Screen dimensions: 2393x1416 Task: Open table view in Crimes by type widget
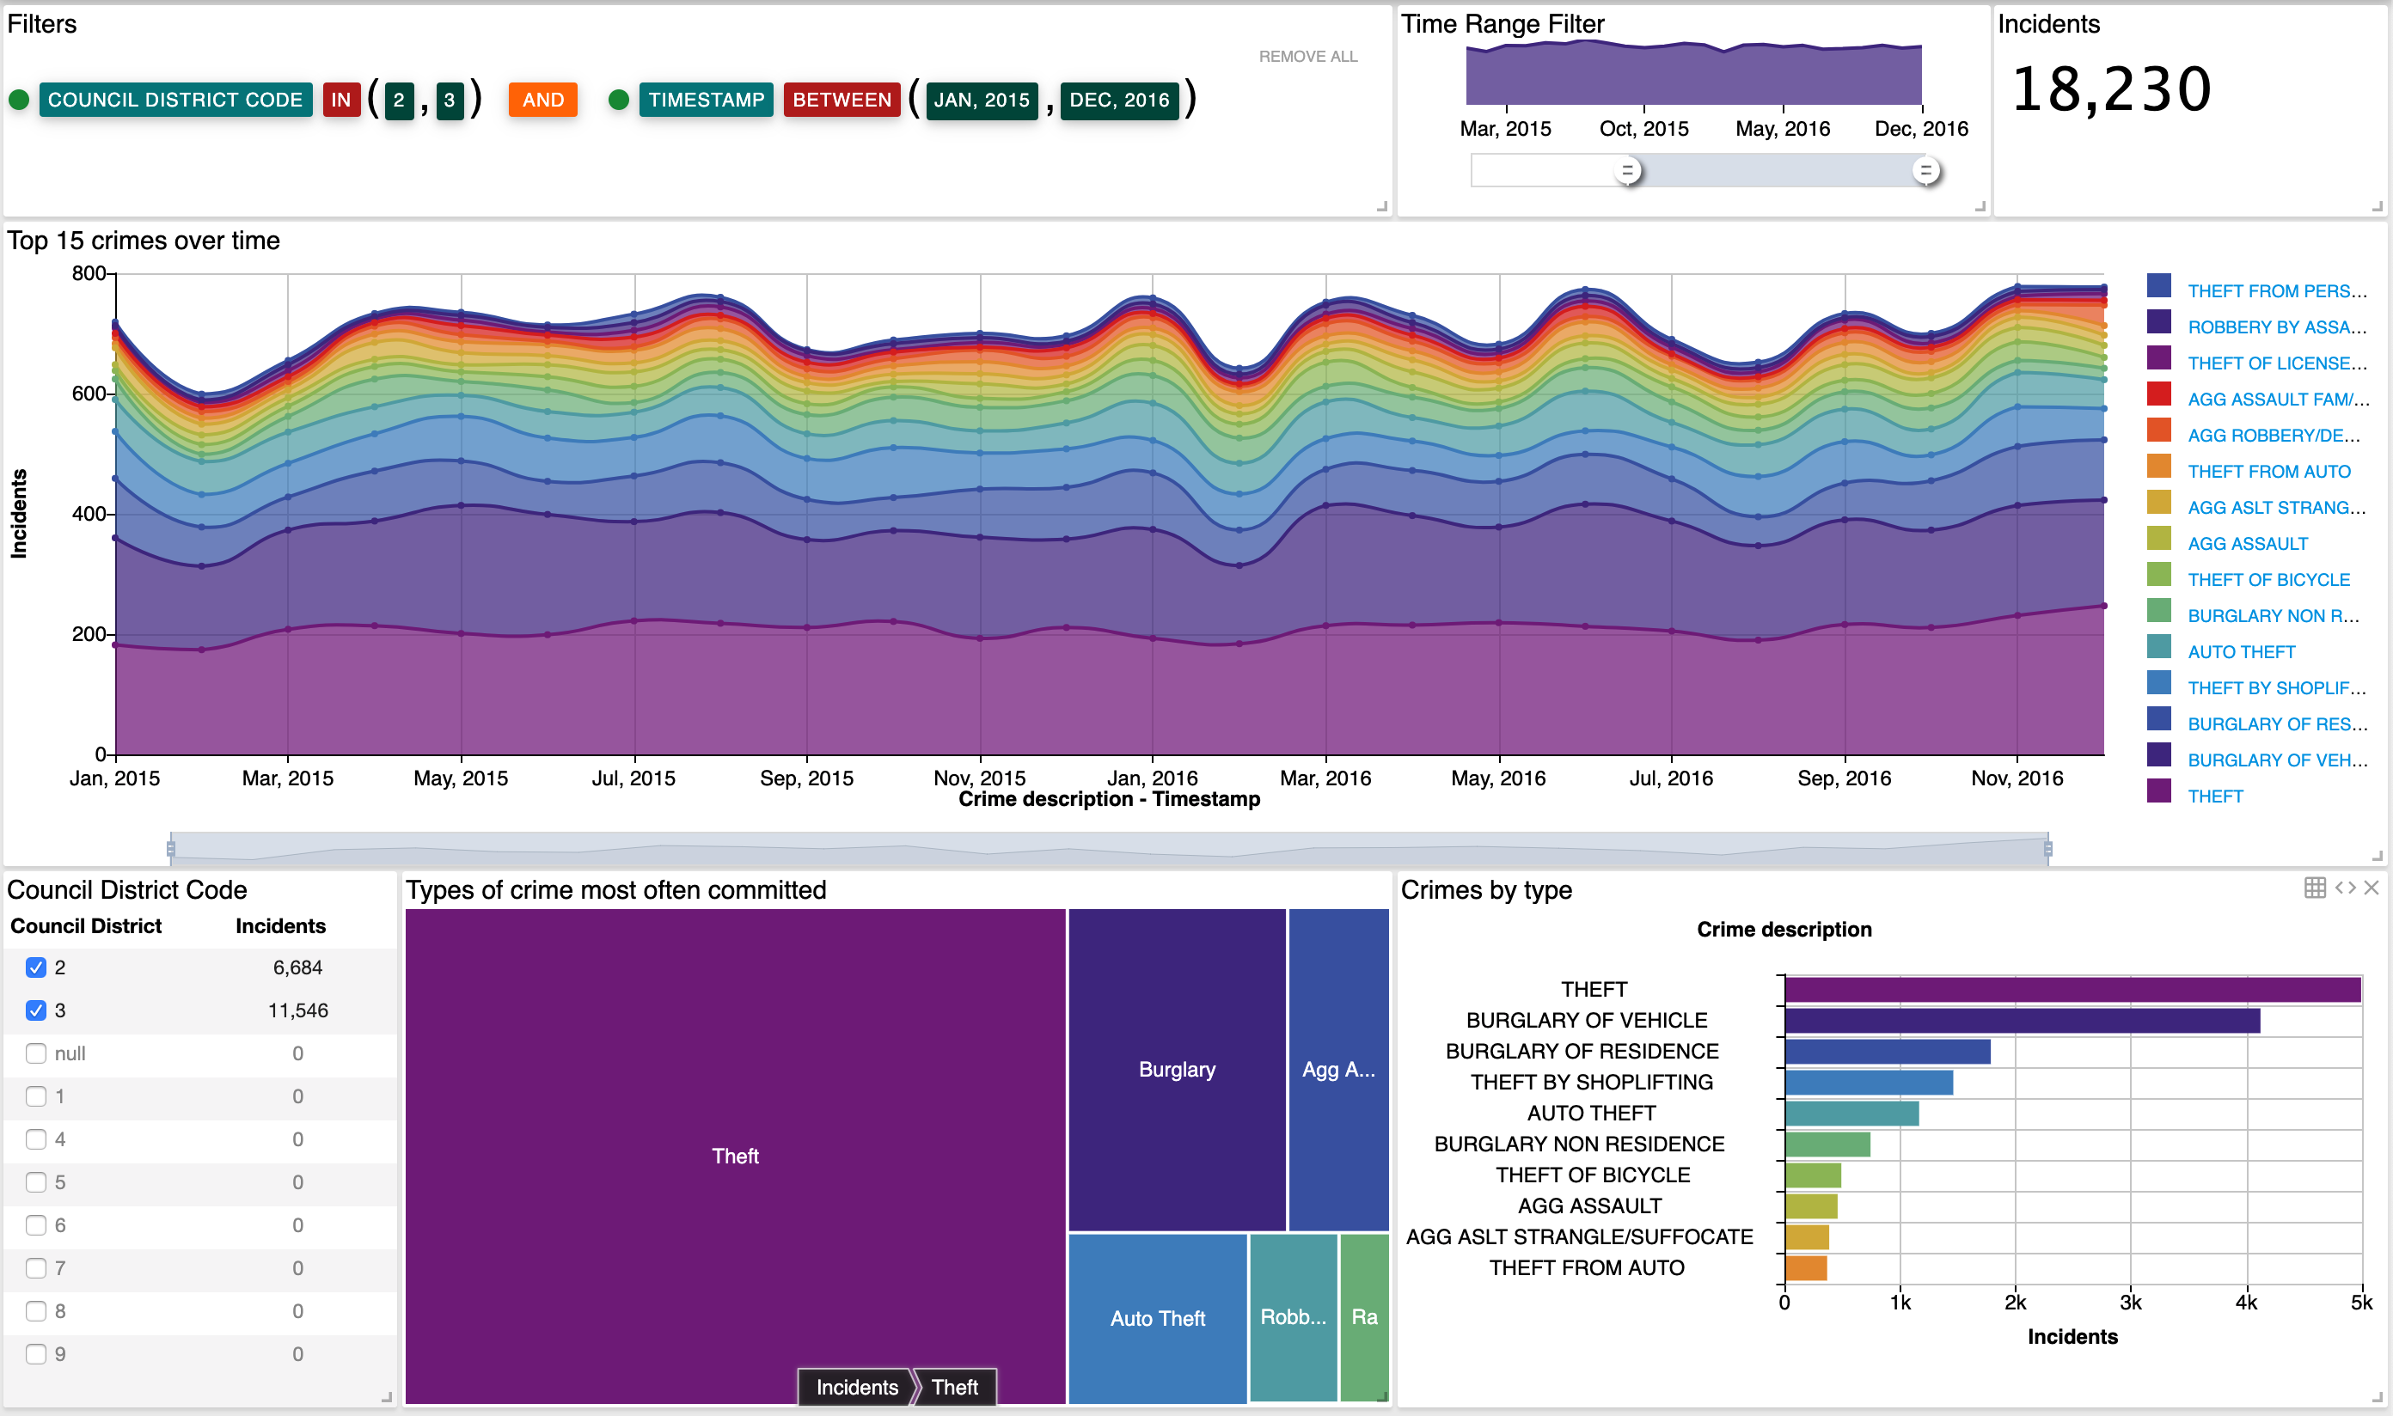coord(2314,888)
